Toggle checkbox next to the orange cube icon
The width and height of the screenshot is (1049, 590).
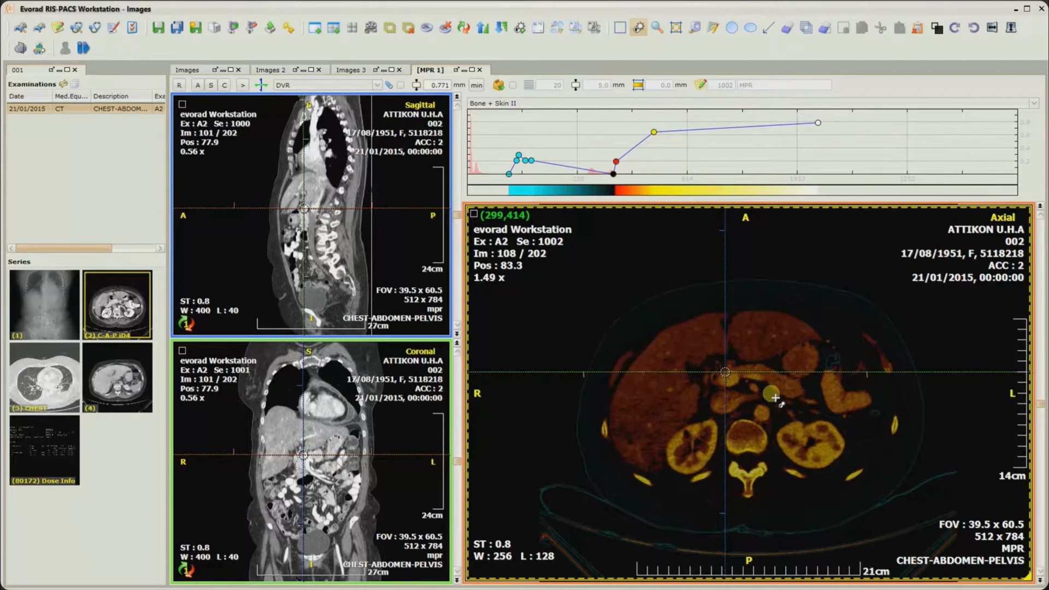pyautogui.click(x=512, y=85)
